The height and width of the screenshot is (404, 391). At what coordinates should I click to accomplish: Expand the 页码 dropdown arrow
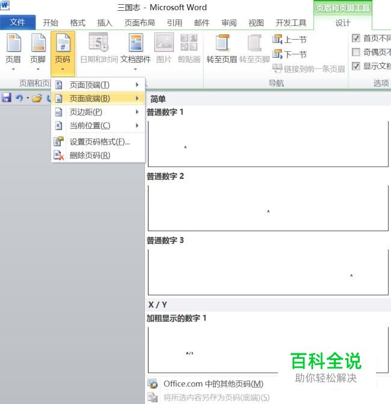[63, 69]
